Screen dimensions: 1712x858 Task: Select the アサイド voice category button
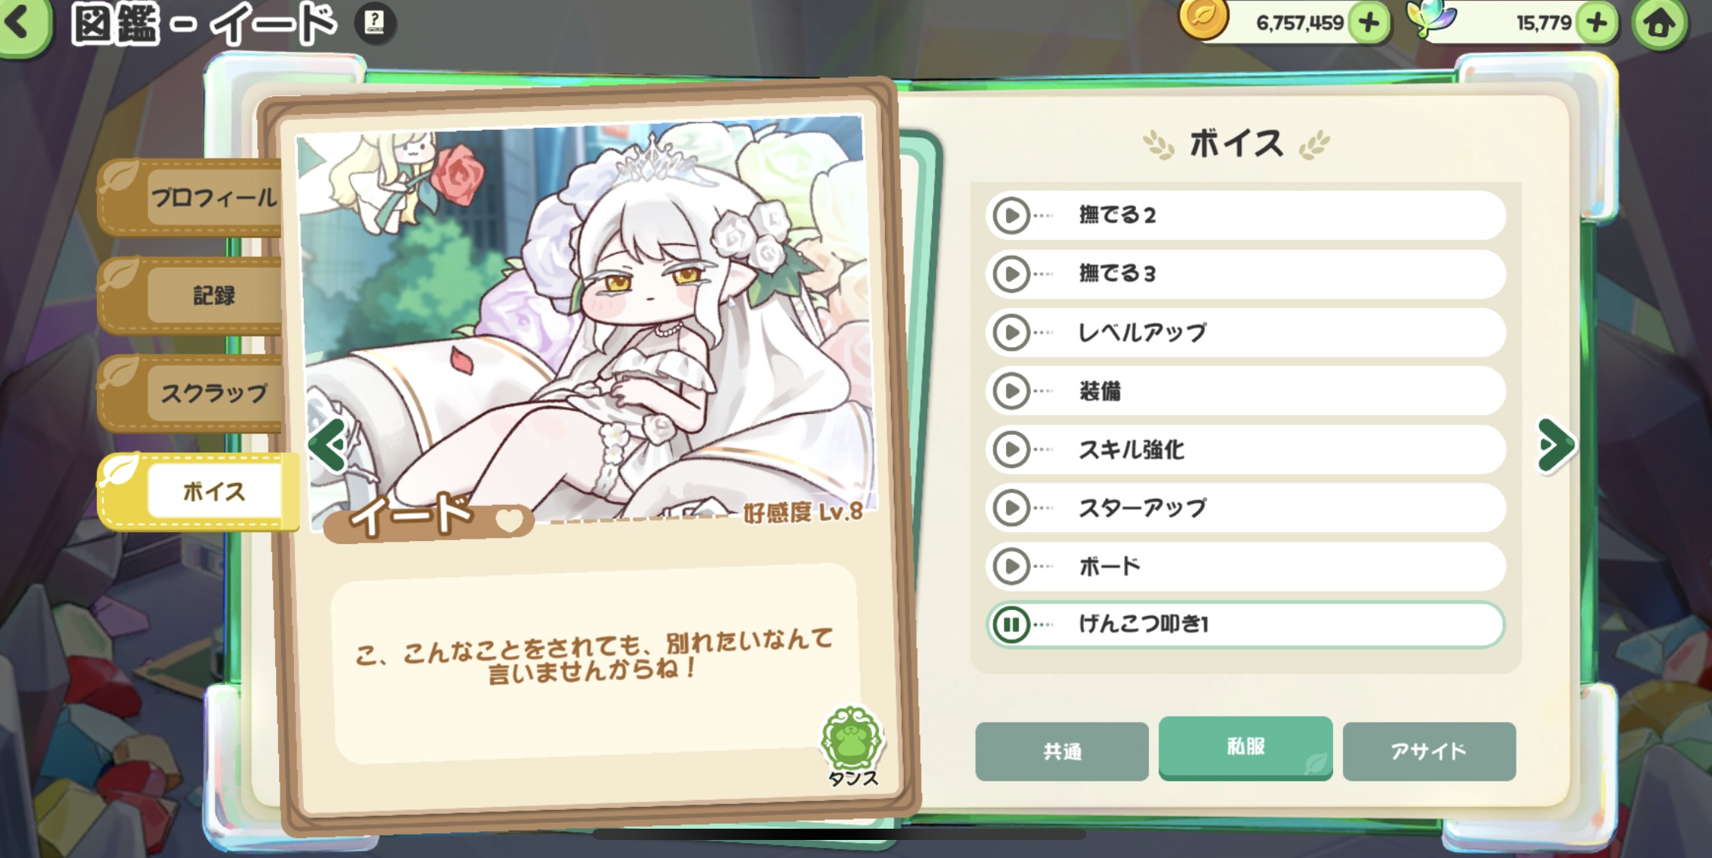1429,751
